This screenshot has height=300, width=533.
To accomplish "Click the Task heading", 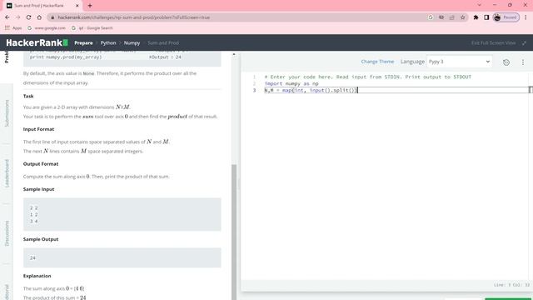I will click(28, 96).
